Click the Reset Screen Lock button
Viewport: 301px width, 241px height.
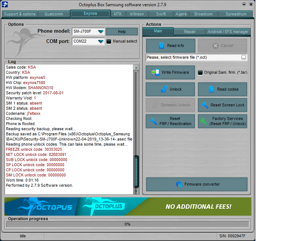222,105
